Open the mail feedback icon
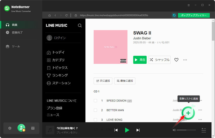This screenshot has width=215, height=138. 33,128
